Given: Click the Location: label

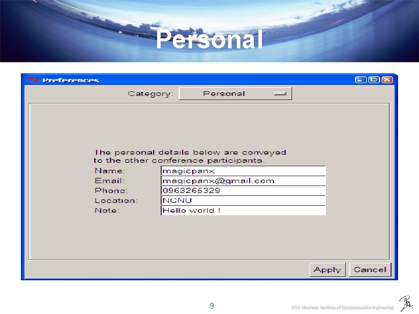Looking at the screenshot, I should (x=116, y=201).
